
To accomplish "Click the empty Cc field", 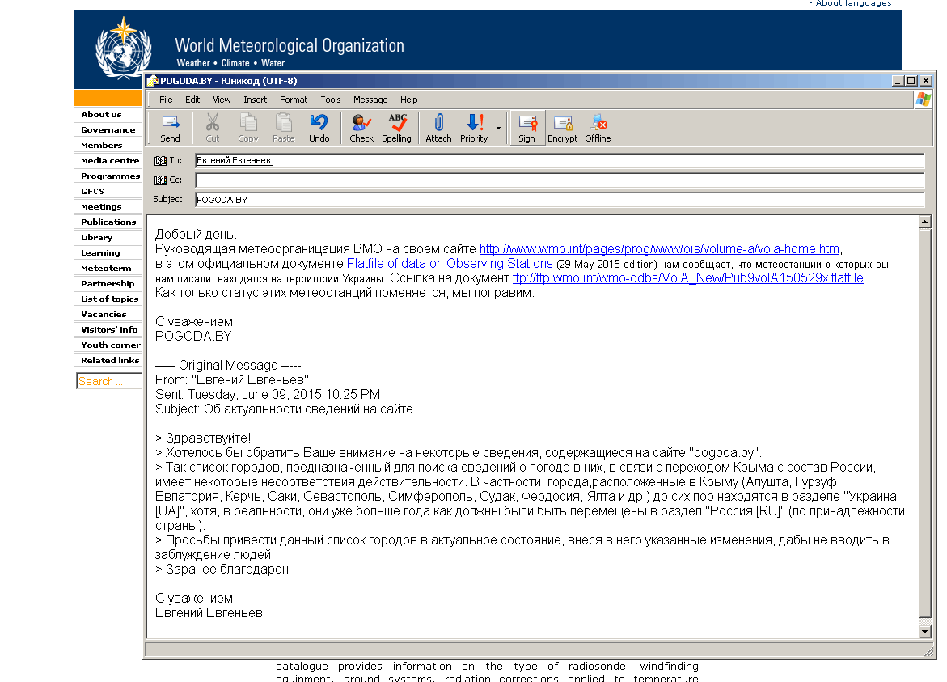I will (560, 180).
